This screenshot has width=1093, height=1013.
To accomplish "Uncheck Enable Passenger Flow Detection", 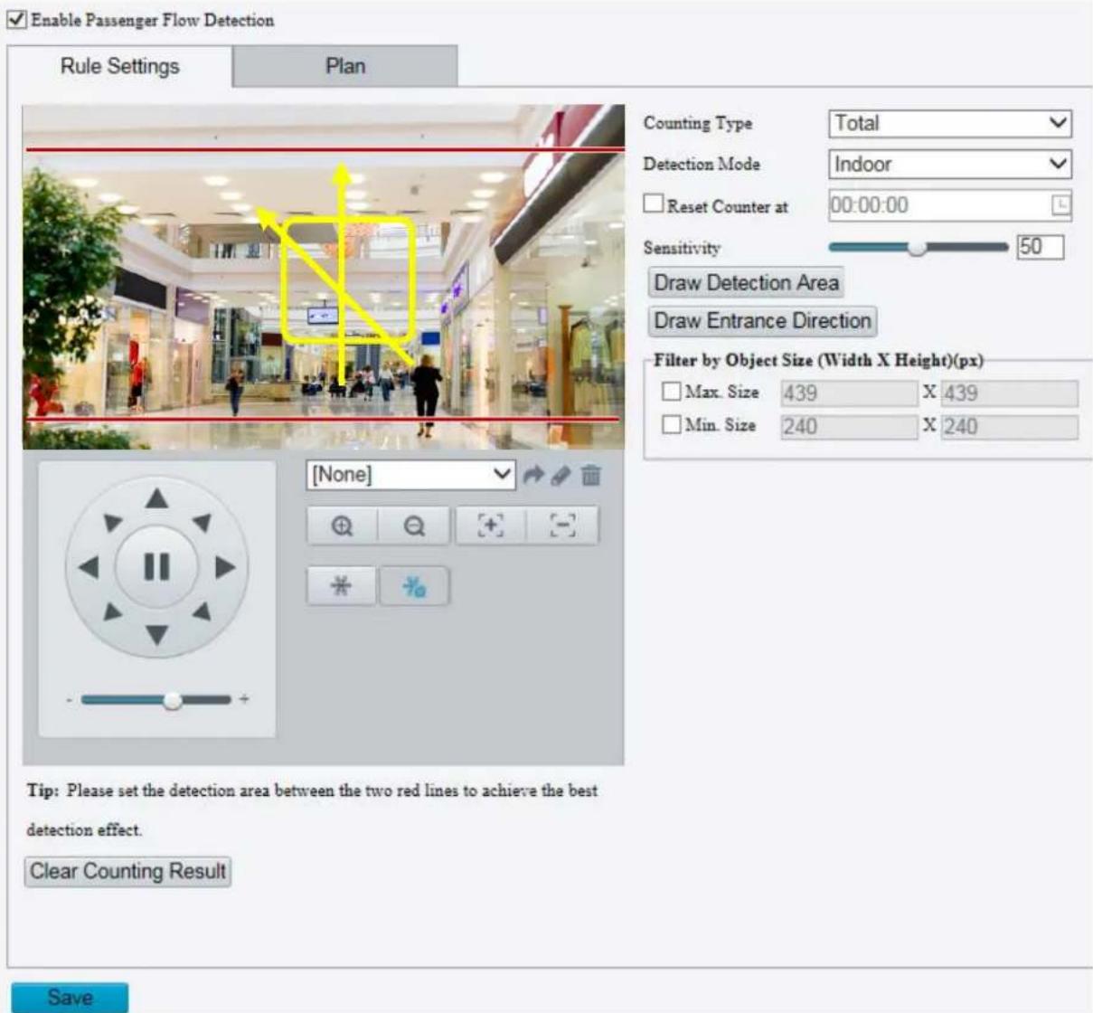I will coord(16,20).
